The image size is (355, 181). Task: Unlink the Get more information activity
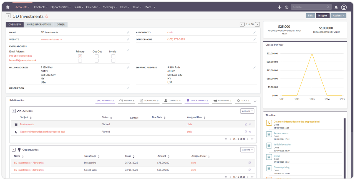(250, 131)
